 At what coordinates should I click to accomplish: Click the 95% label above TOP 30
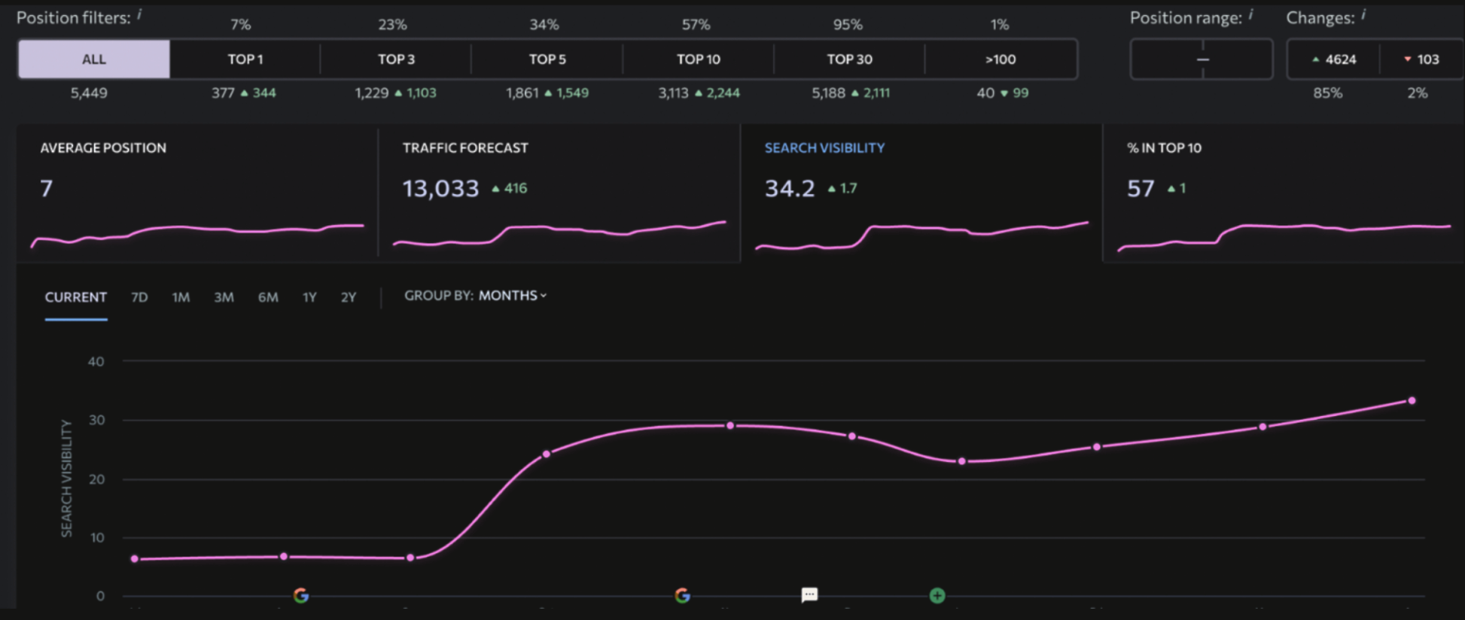pyautogui.click(x=848, y=25)
